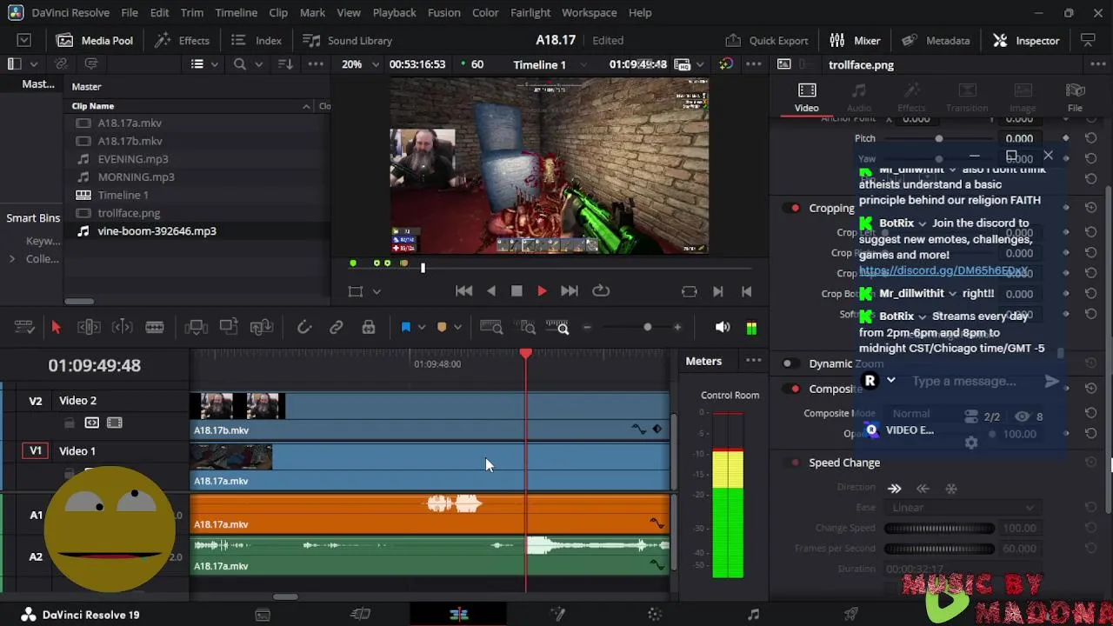Screen dimensions: 1113x626
Task: Open the viewer zoom 20% dropdown
Action: [360, 64]
